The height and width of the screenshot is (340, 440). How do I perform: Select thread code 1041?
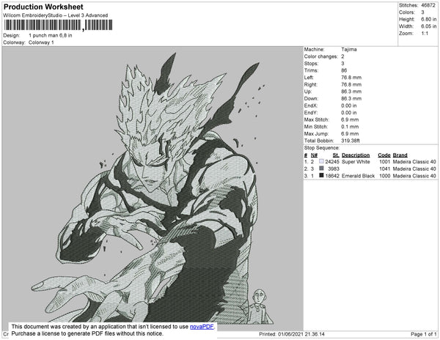[384, 169]
